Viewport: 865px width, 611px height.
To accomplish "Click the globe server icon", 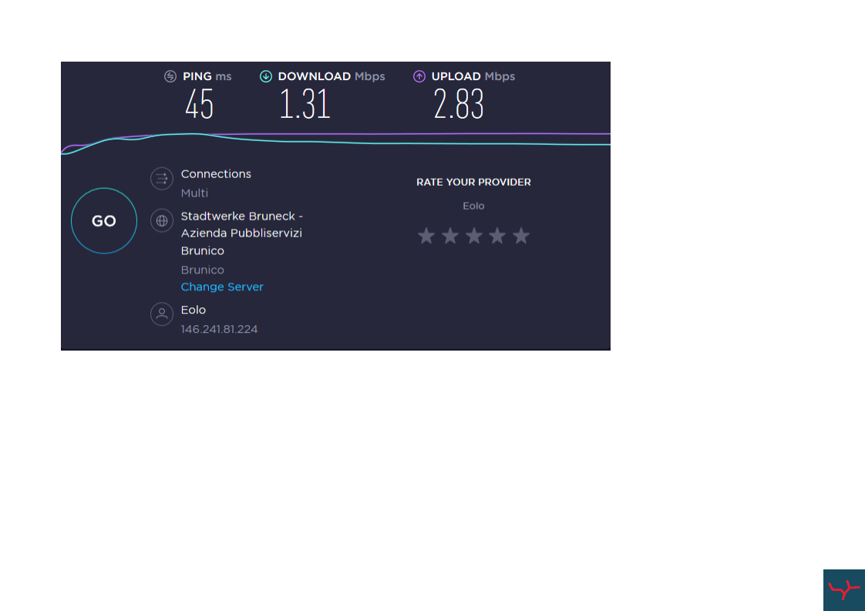I will [162, 220].
